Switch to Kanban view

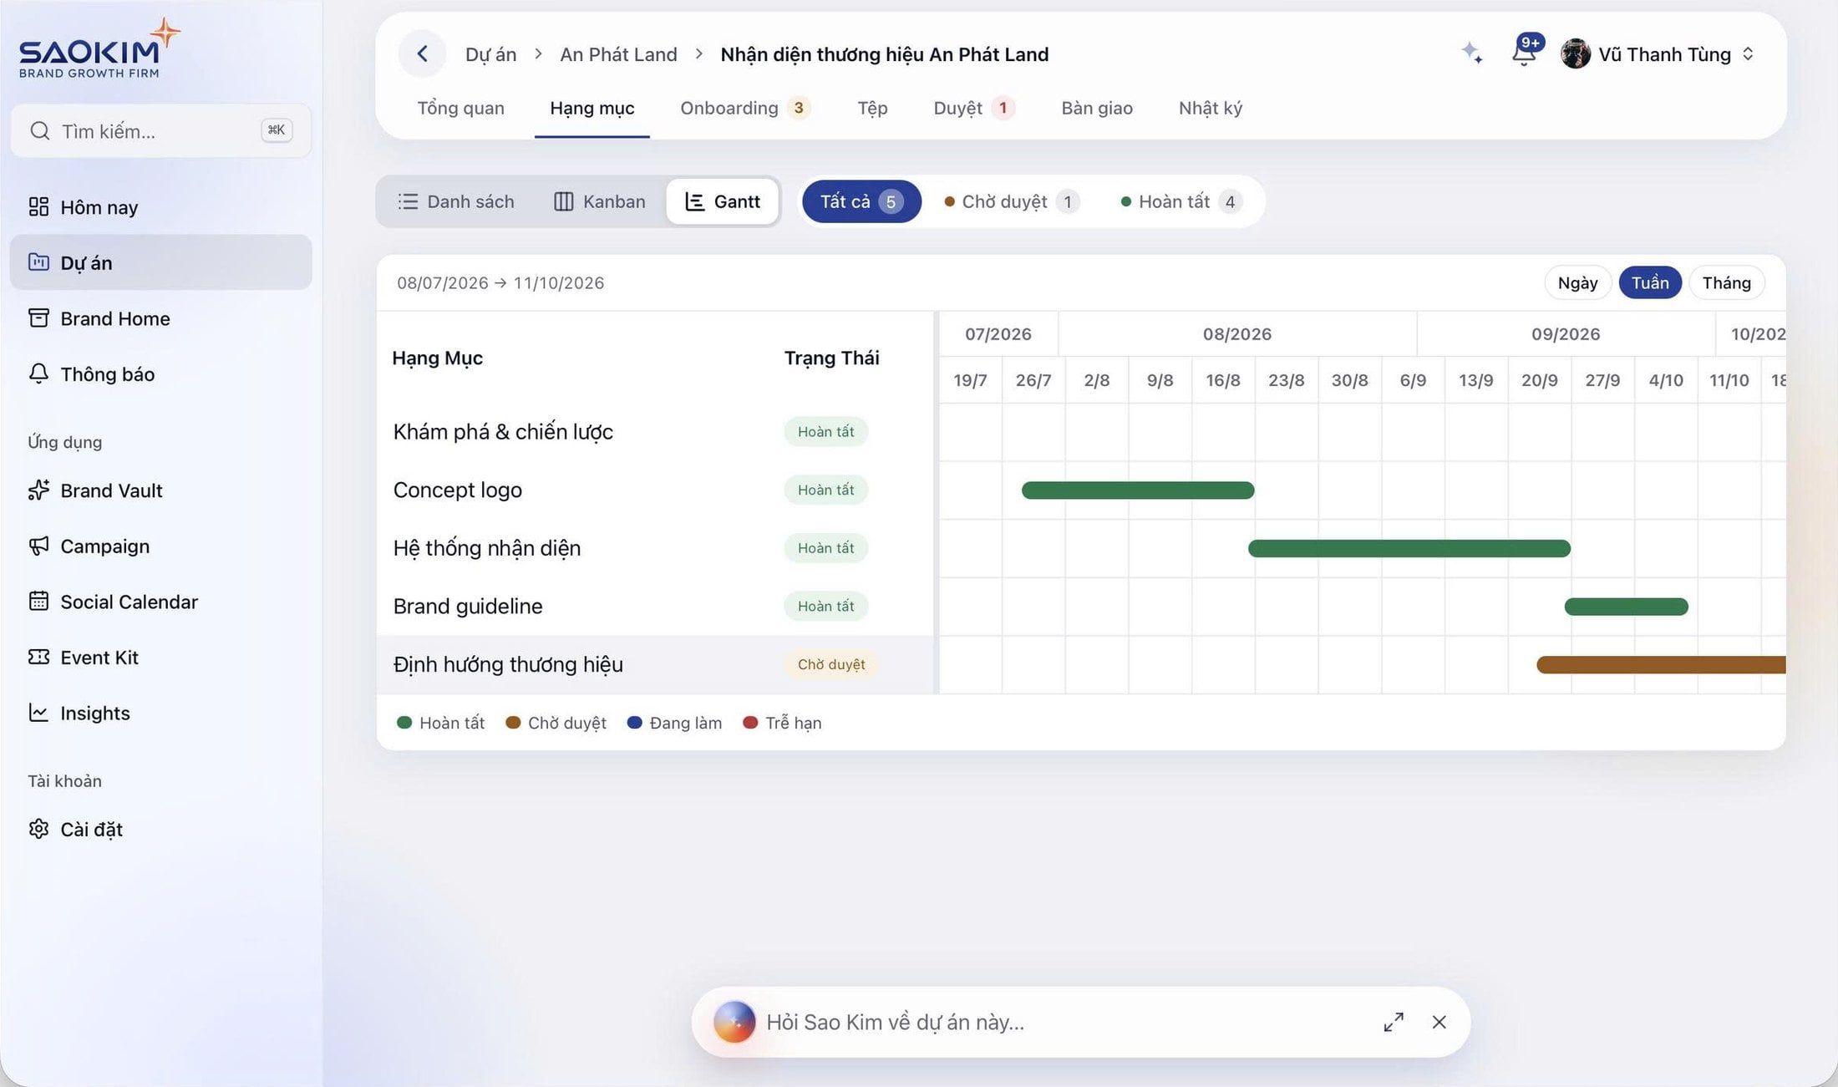[x=600, y=201]
